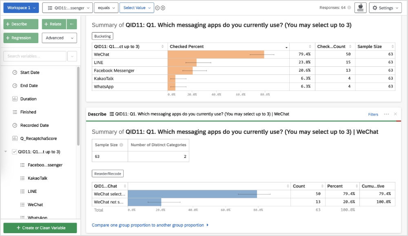This screenshot has width=408, height=236.
Task: Open the three-dot card options menu
Action: click(x=386, y=114)
